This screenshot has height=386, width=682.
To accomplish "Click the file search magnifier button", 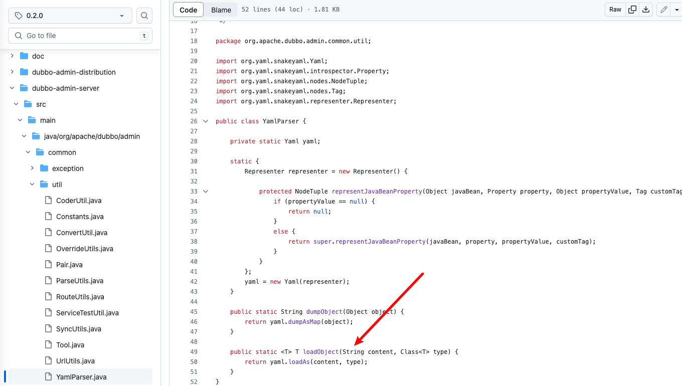I will [x=144, y=16].
